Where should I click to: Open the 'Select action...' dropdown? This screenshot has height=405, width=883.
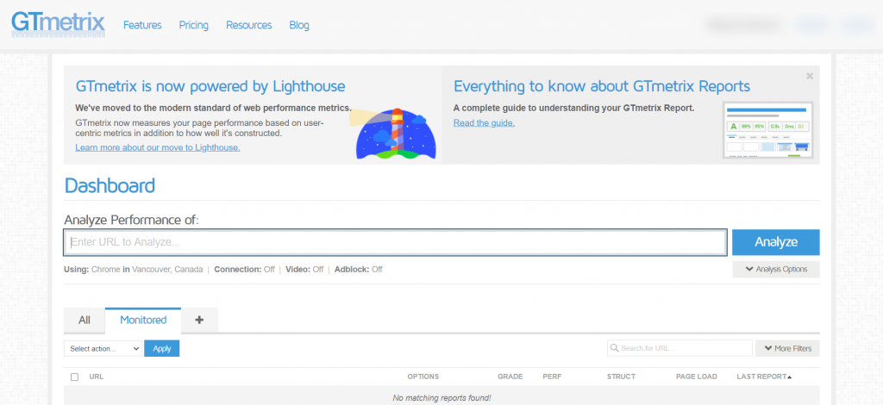click(103, 349)
